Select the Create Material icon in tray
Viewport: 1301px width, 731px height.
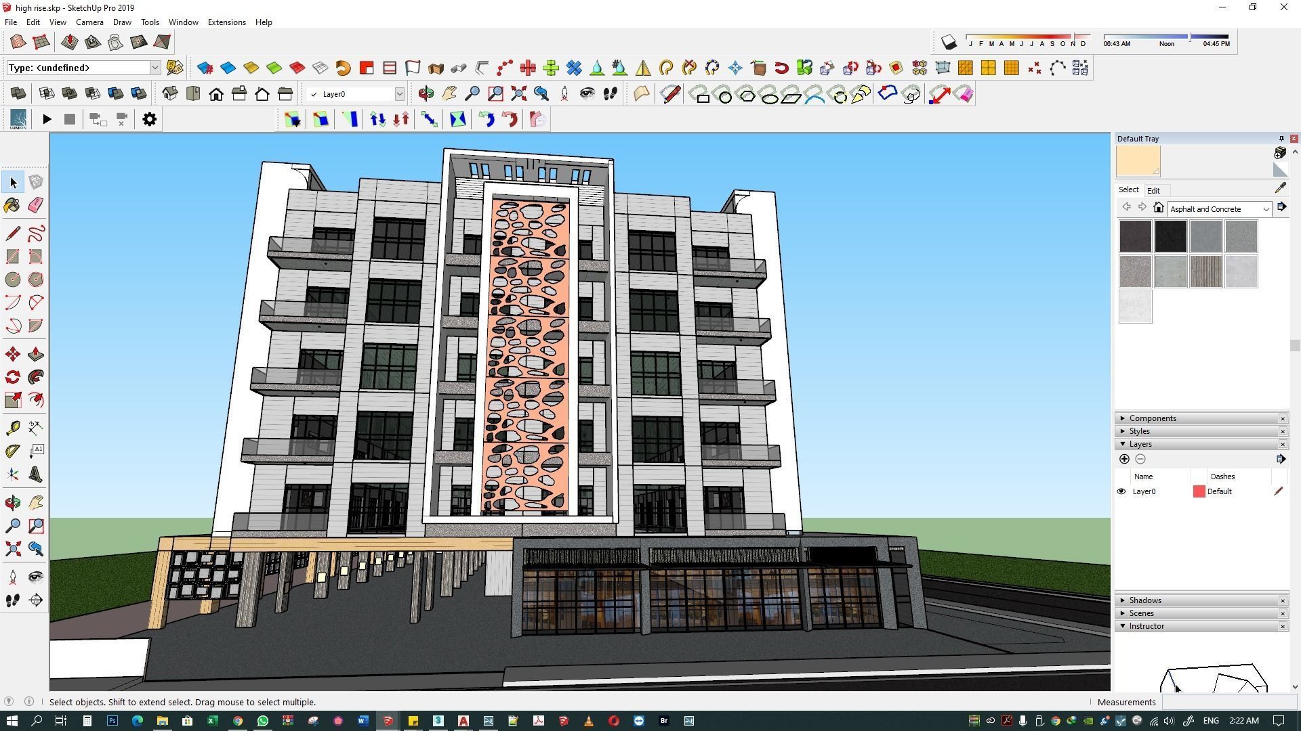[1280, 153]
